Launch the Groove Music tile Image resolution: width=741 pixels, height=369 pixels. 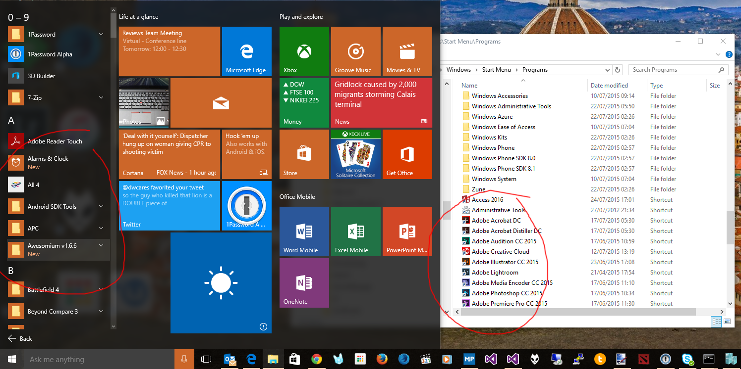pos(355,51)
